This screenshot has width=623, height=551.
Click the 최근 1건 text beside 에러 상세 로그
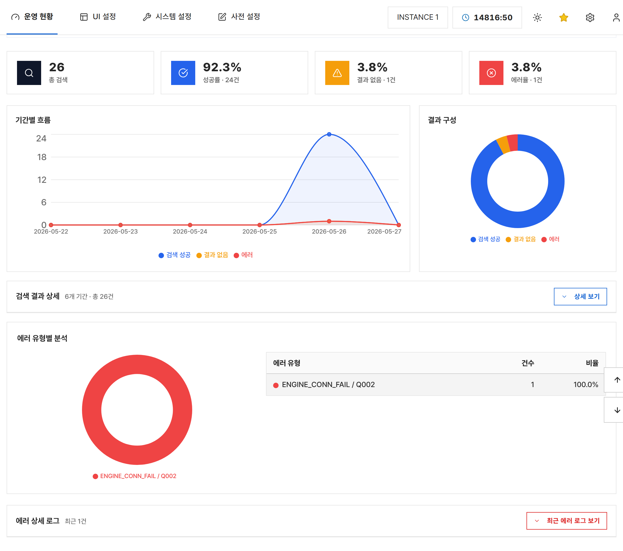pos(75,521)
